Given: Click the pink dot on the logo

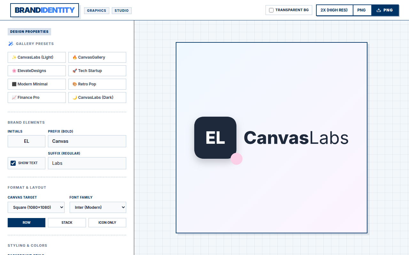Looking at the screenshot, I should tap(236, 159).
